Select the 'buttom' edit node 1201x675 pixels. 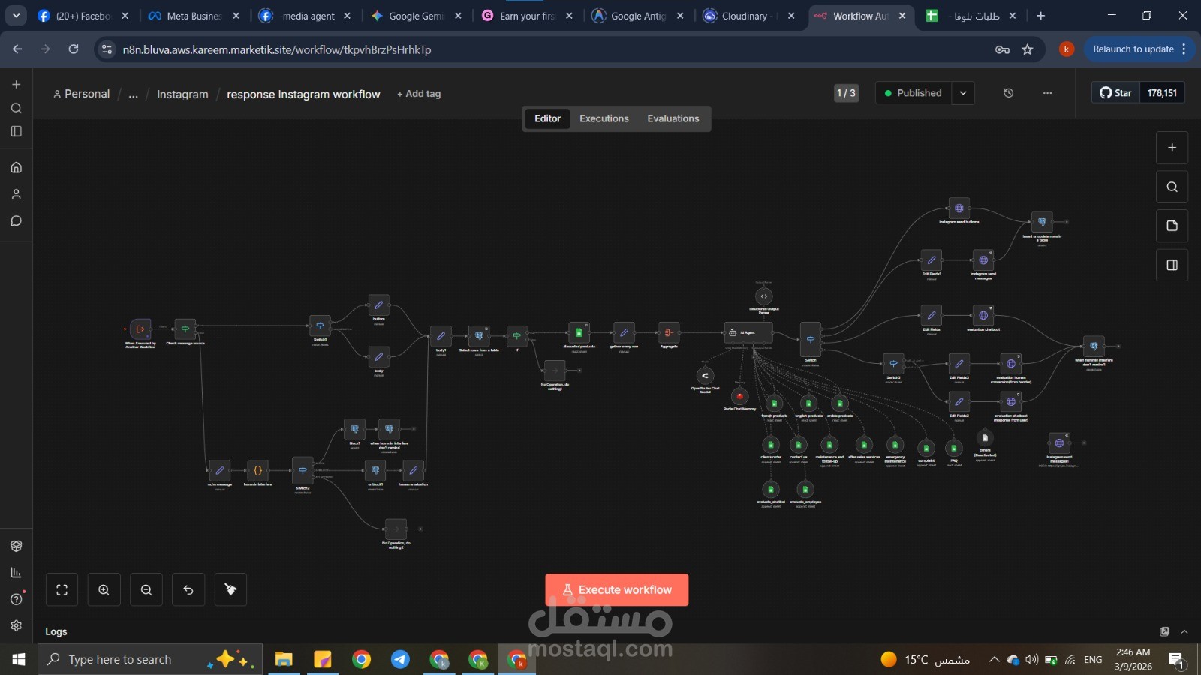tap(379, 305)
